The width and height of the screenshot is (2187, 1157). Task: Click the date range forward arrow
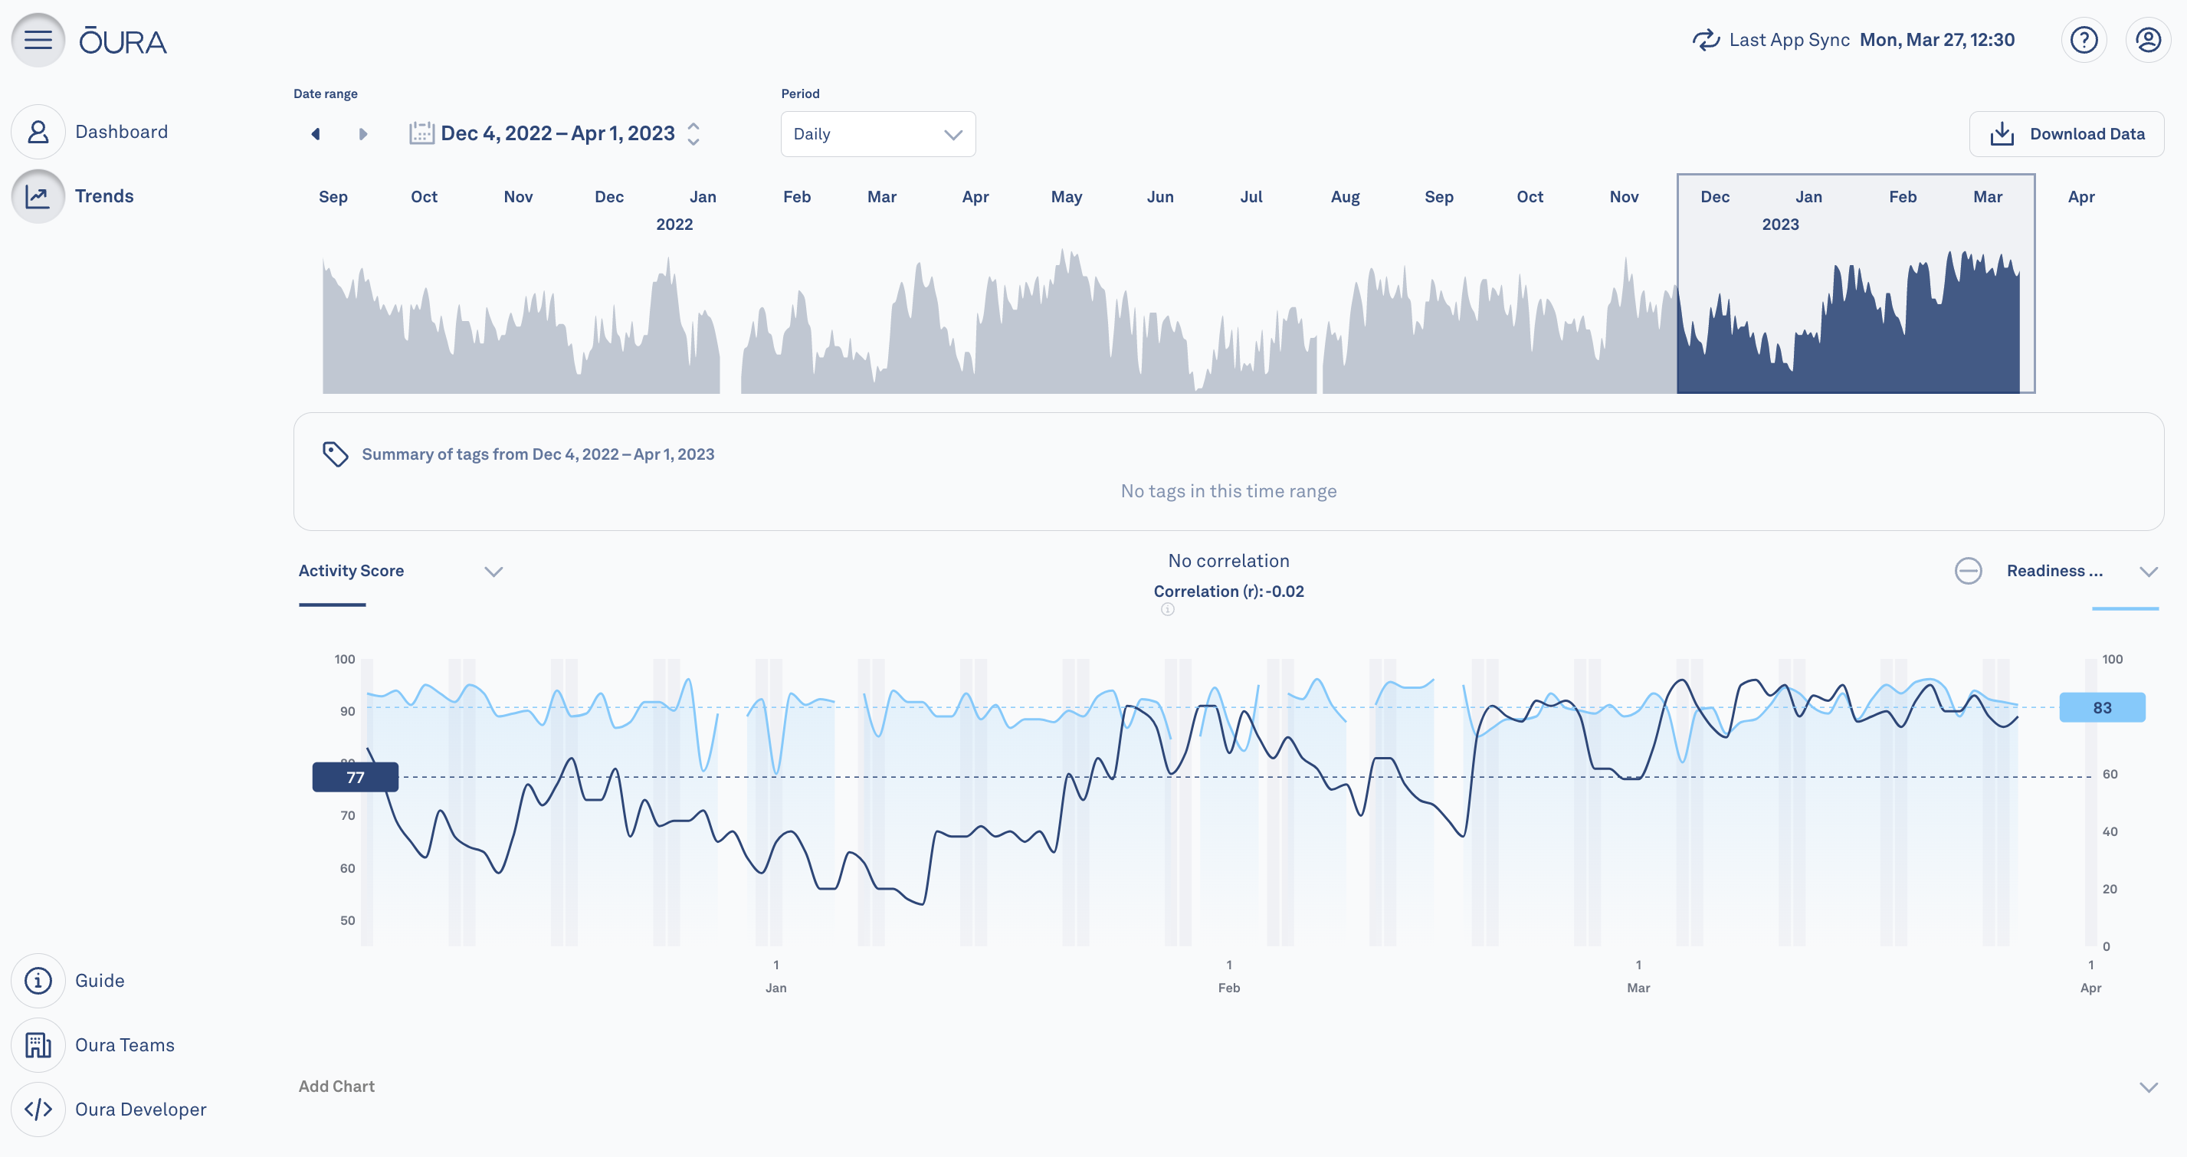(x=362, y=133)
